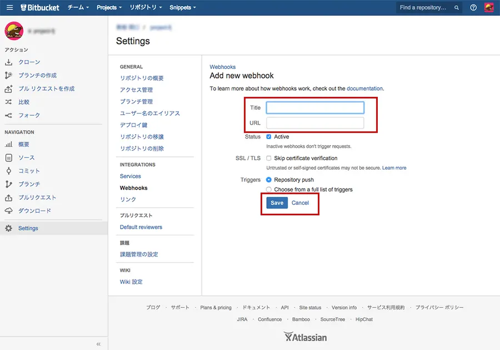Screen dimensions: 500x350
Task: Click the hamburger menu icon
Action: [x=9, y=8]
